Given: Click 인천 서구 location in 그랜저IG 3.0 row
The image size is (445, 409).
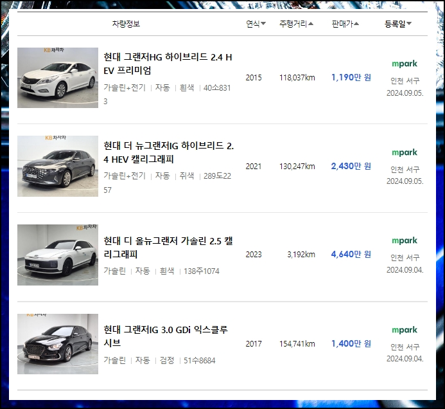Looking at the screenshot, I should (x=405, y=347).
